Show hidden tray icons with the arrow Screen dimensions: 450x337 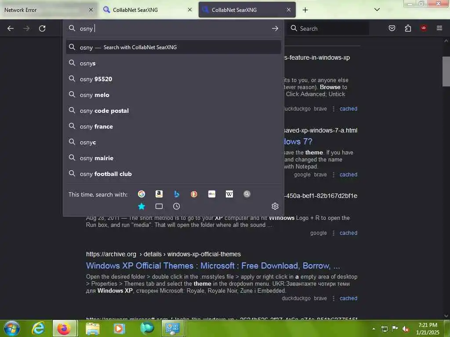[374, 329]
